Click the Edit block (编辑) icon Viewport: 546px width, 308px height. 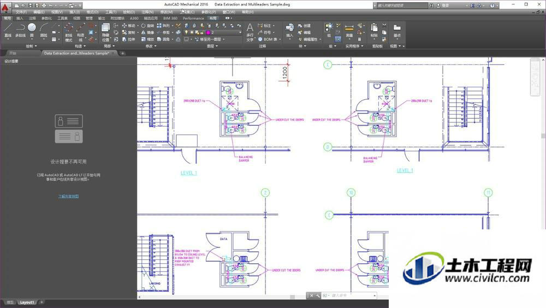304,32
